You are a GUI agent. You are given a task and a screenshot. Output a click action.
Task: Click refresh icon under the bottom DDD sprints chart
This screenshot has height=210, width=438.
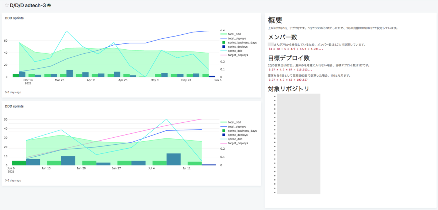(6, 180)
